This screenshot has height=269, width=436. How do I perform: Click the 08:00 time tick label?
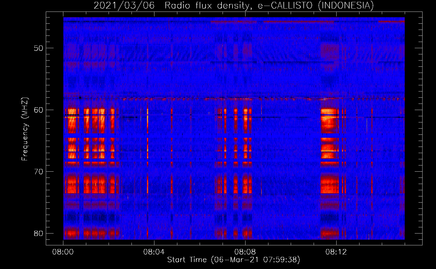click(63, 252)
